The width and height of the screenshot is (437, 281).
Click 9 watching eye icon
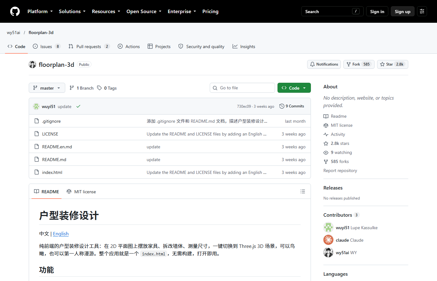coord(326,153)
